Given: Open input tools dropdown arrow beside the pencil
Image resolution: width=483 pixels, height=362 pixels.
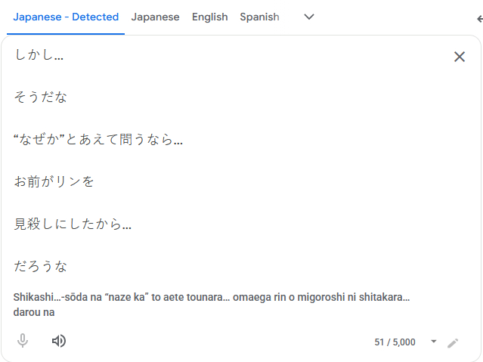Looking at the screenshot, I should 434,342.
